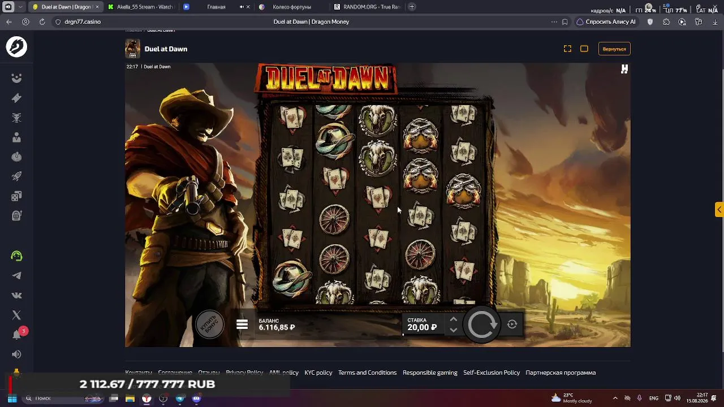Click the Спросить Алису AI button
The height and width of the screenshot is (407, 724).
click(x=606, y=21)
